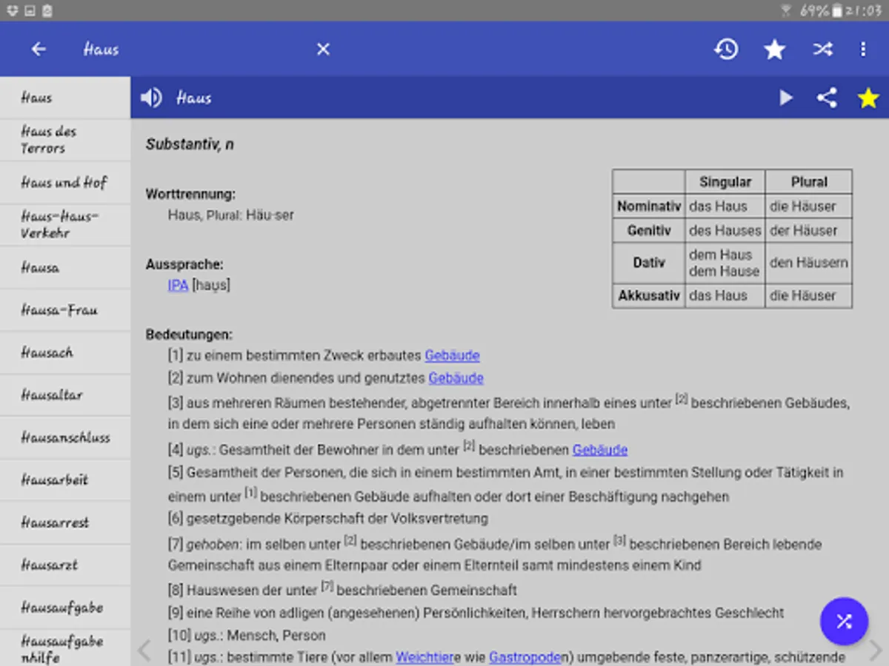Screen dimensions: 889x666
Task: Tap the 'Bedeutungen:' heading
Action: pyautogui.click(x=189, y=334)
